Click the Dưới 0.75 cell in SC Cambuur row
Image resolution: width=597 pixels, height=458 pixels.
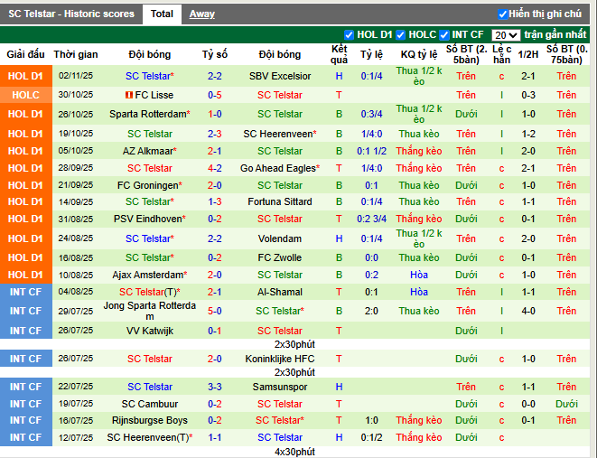[x=566, y=404]
